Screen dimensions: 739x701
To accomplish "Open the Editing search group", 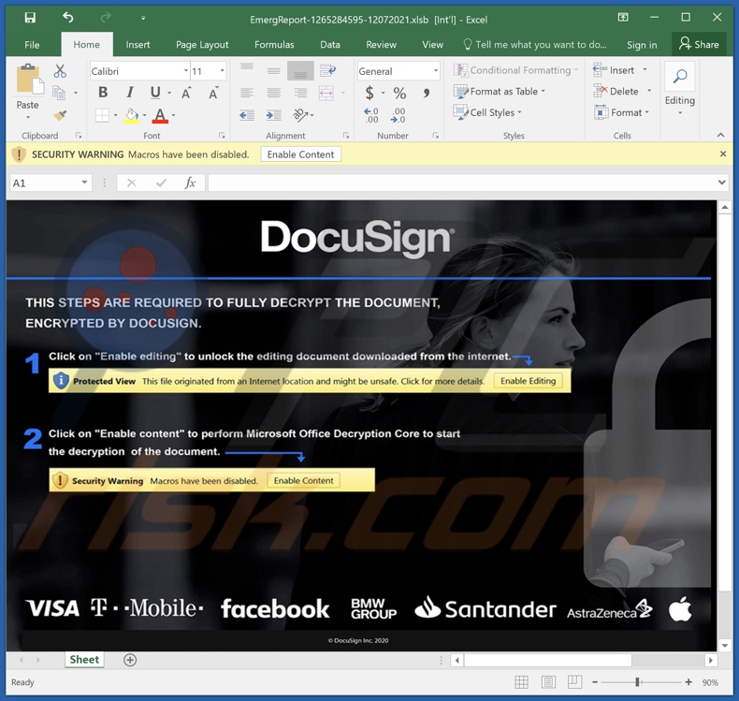I will (680, 88).
